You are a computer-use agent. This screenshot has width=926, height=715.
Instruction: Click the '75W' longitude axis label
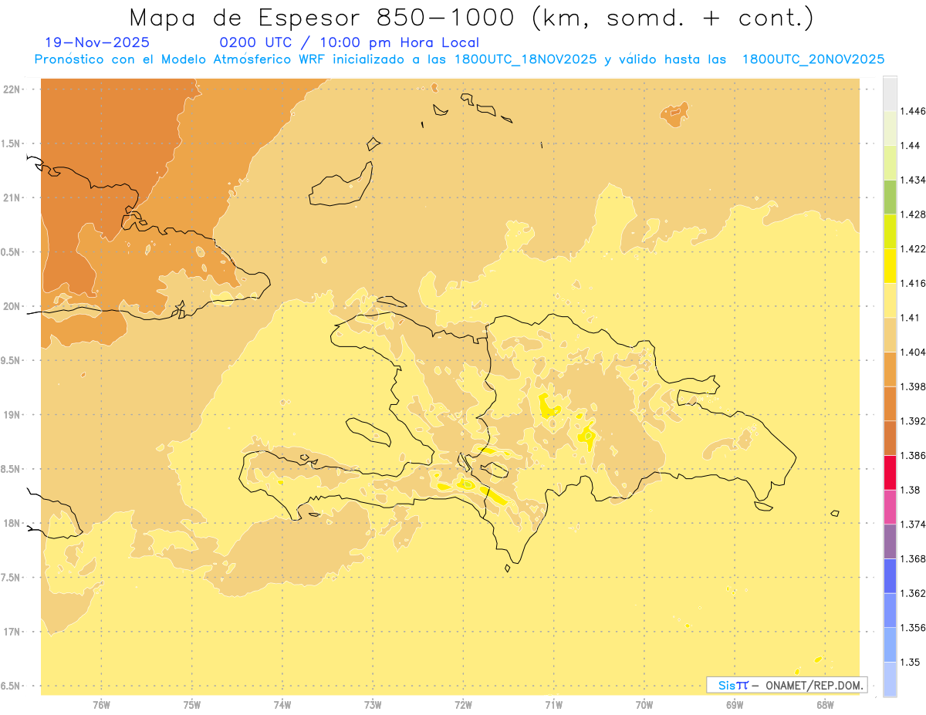click(192, 704)
